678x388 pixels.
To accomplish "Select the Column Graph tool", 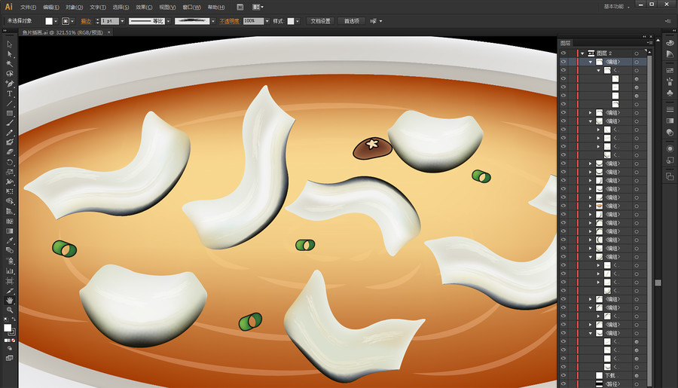I will click(x=10, y=270).
